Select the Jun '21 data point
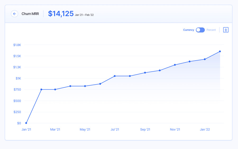 tap(100, 84)
